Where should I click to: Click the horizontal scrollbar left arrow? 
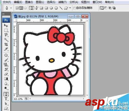click(x=30, y=99)
